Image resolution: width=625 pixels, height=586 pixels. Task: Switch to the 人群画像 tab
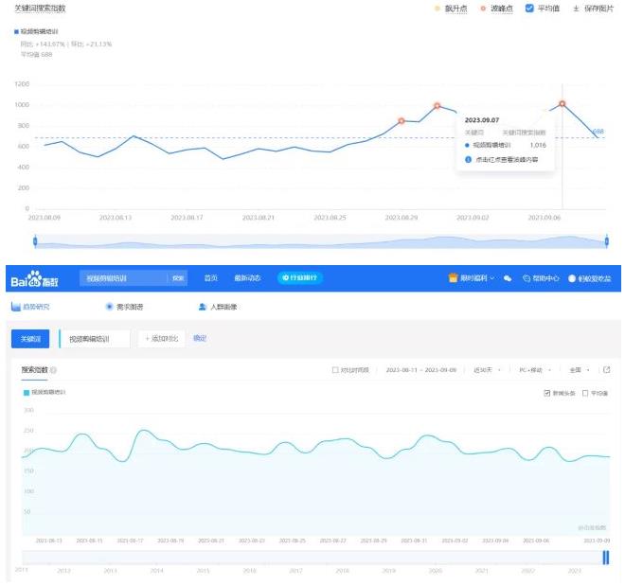(x=218, y=307)
